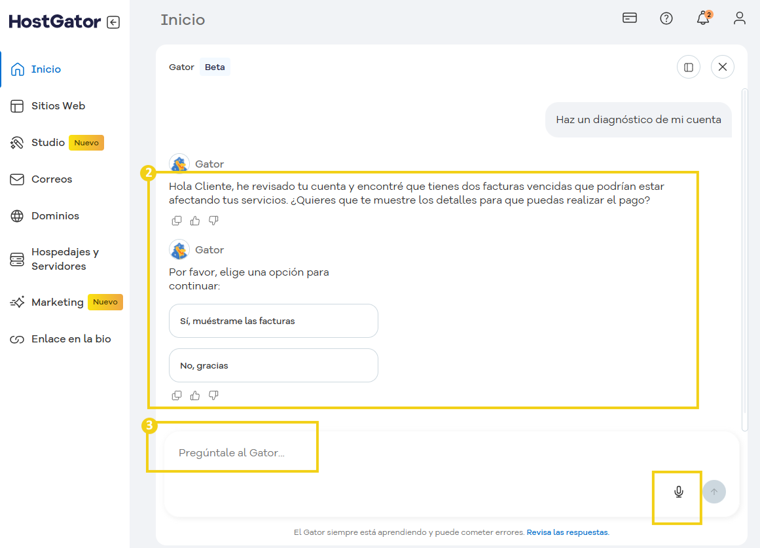Open billing via credit card icon
760x548 pixels.
[x=630, y=18]
